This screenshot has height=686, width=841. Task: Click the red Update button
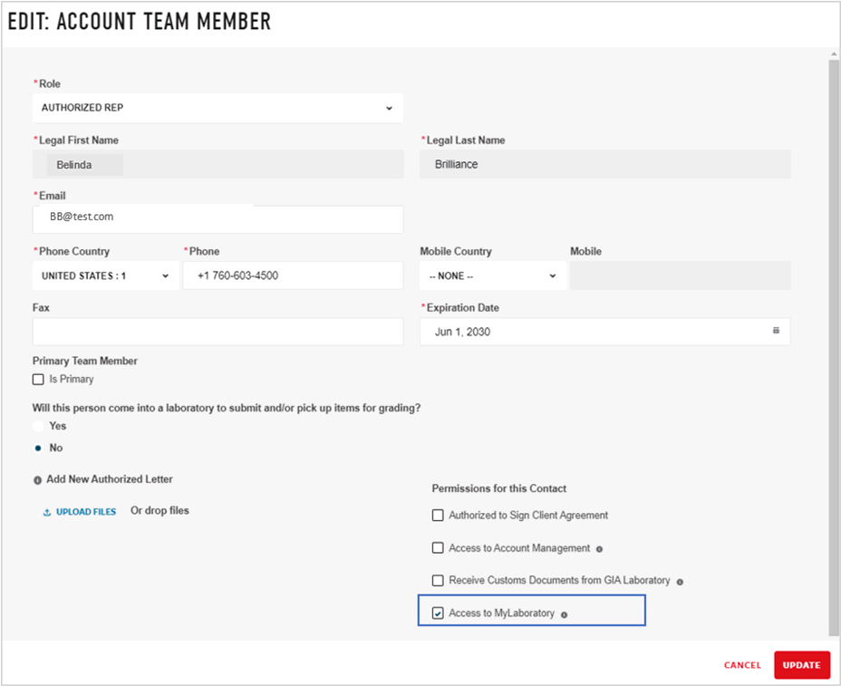coord(801,665)
